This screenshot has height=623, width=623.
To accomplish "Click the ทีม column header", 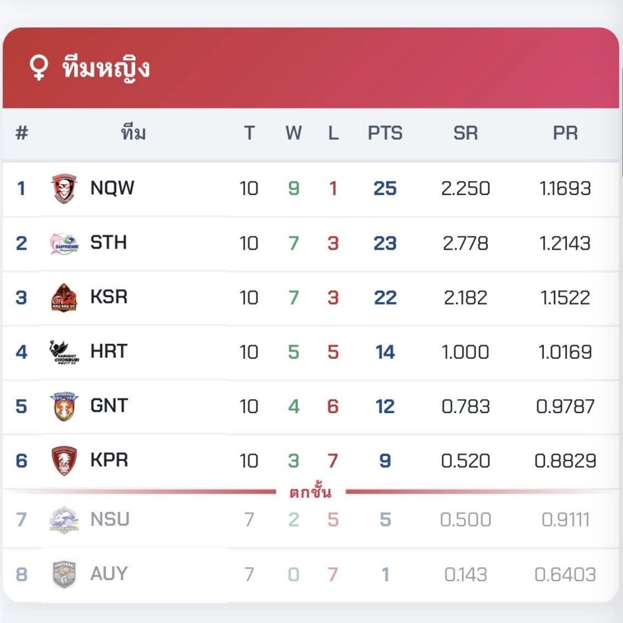I will tap(133, 133).
